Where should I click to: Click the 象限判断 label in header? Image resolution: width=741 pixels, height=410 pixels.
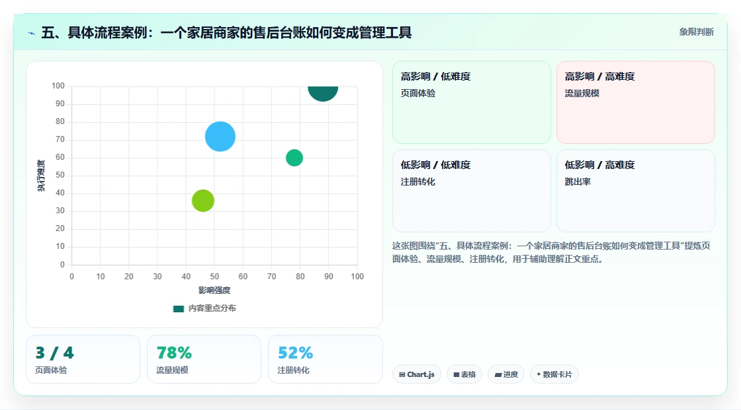pos(696,32)
